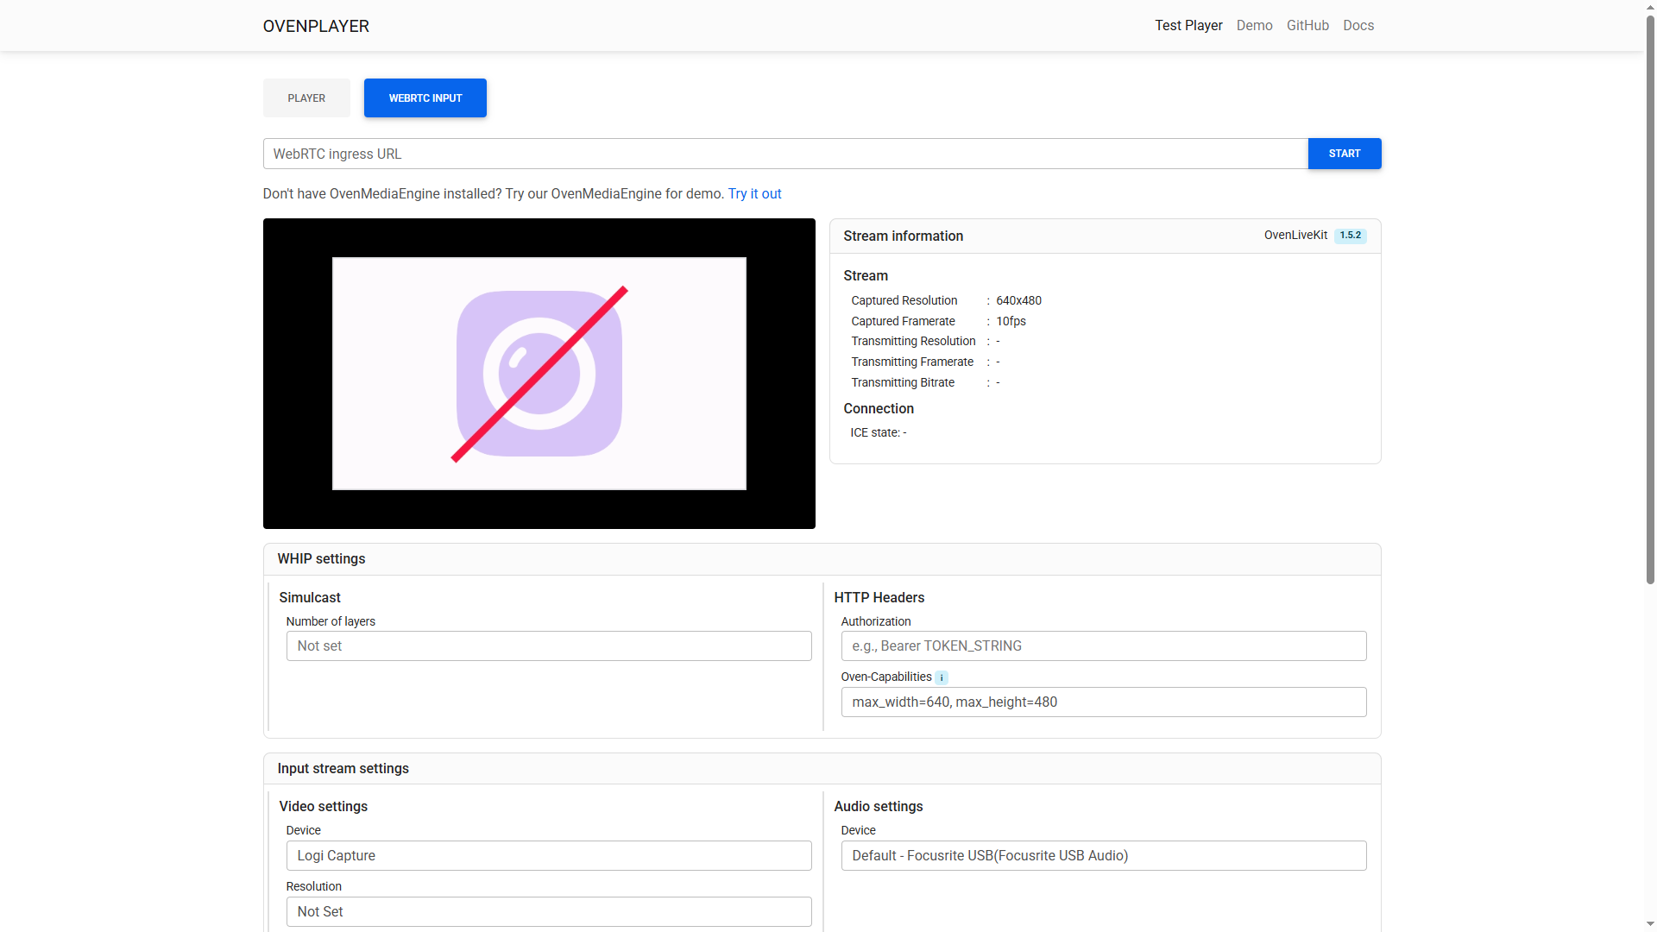Expand the Resolution Not Set dropdown
Screen dimensions: 1657x932
(548, 912)
